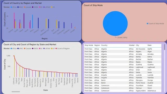Sort table by Country column header

tap(104, 45)
